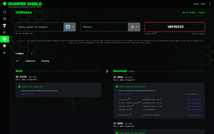This screenshot has width=214, height=134.
Task: Click You have 27.676 f/ETH balance text
Action: [x=24, y=33]
